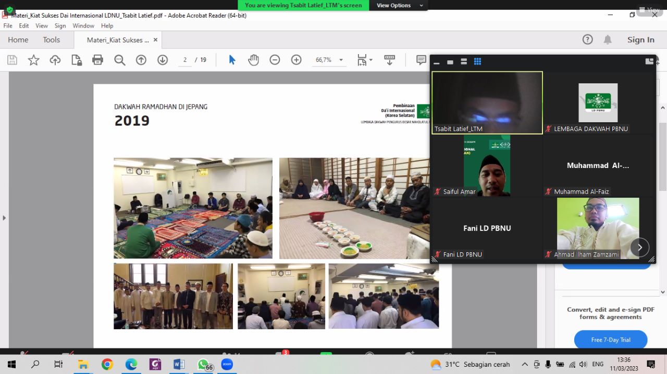This screenshot has width=667, height=374.
Task: Click the zoom out minus icon
Action: coord(275,60)
